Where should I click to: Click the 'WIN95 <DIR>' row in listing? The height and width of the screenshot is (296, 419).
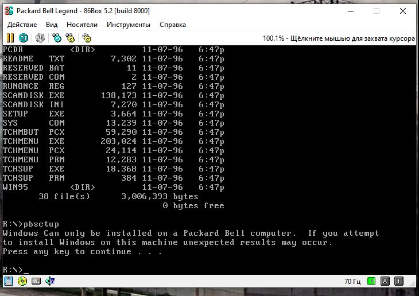pos(113,187)
